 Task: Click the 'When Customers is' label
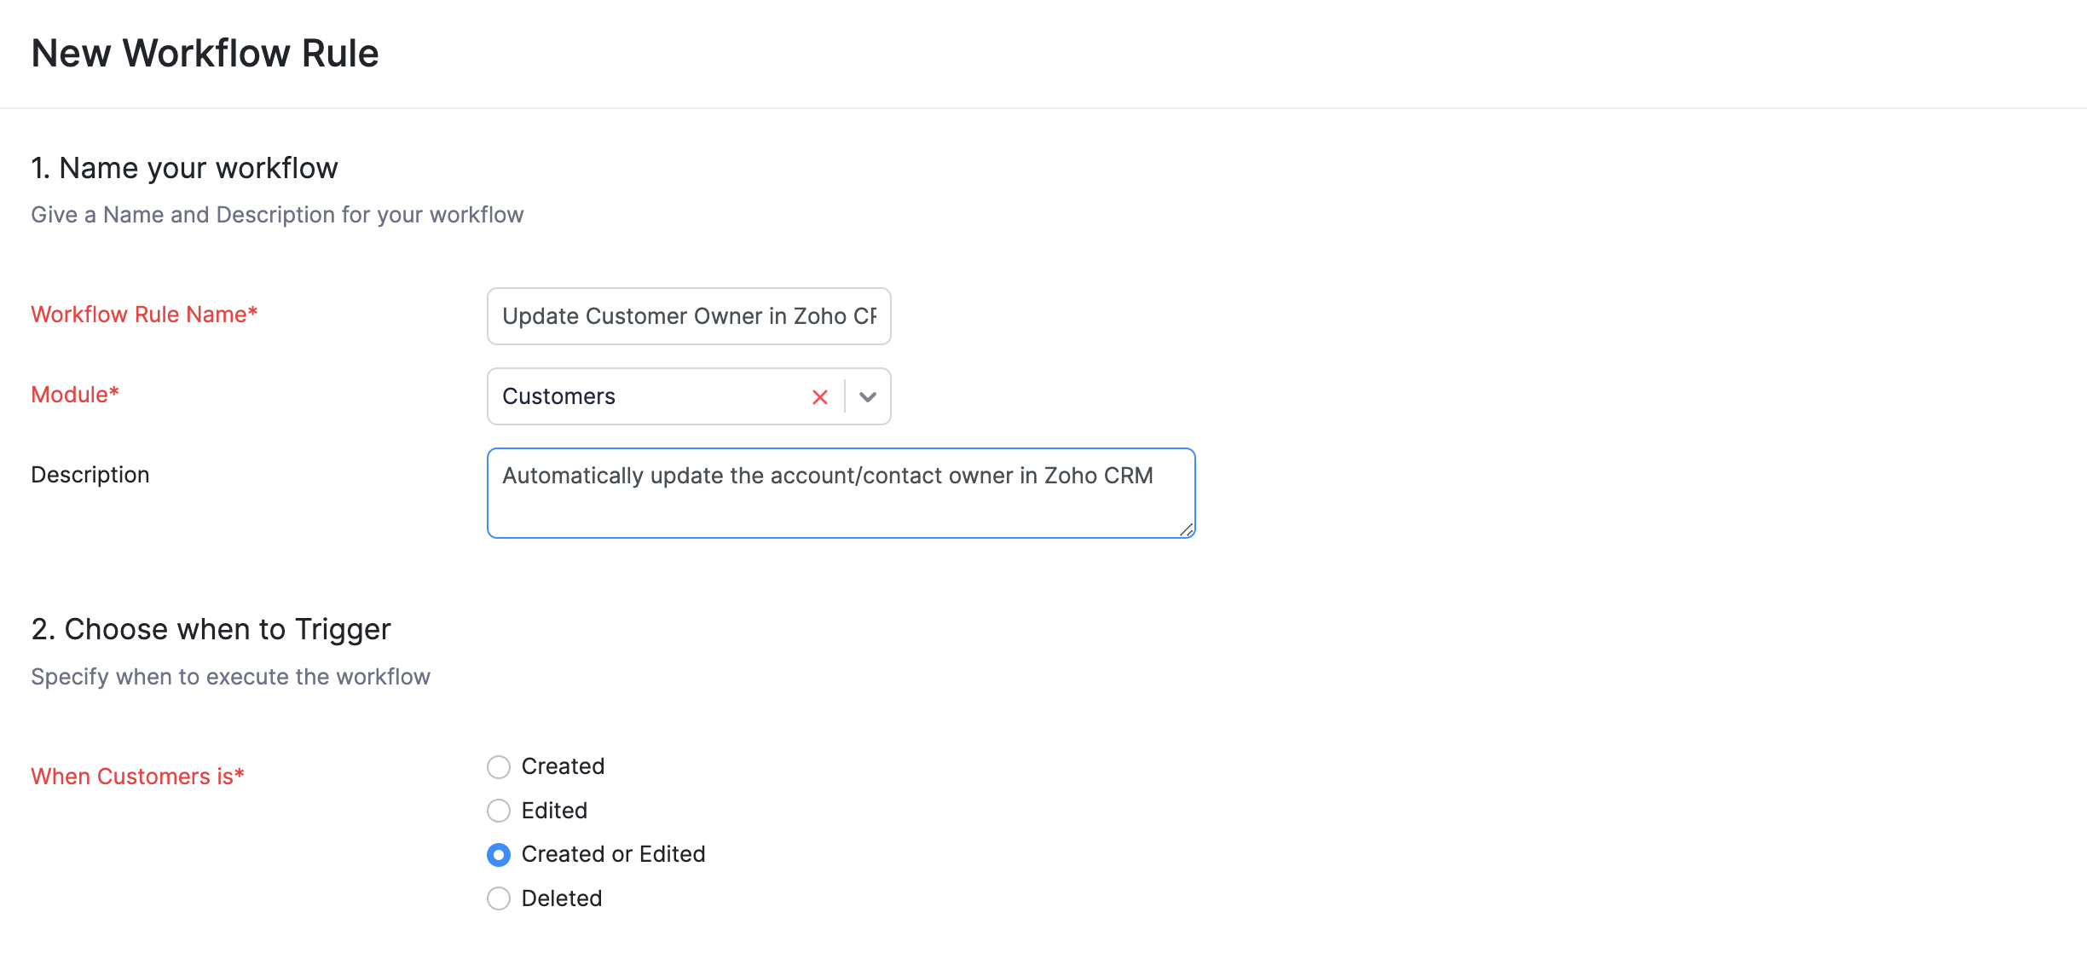[137, 777]
